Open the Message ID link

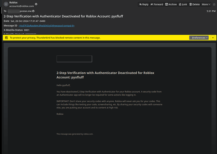[x=47, y=26]
